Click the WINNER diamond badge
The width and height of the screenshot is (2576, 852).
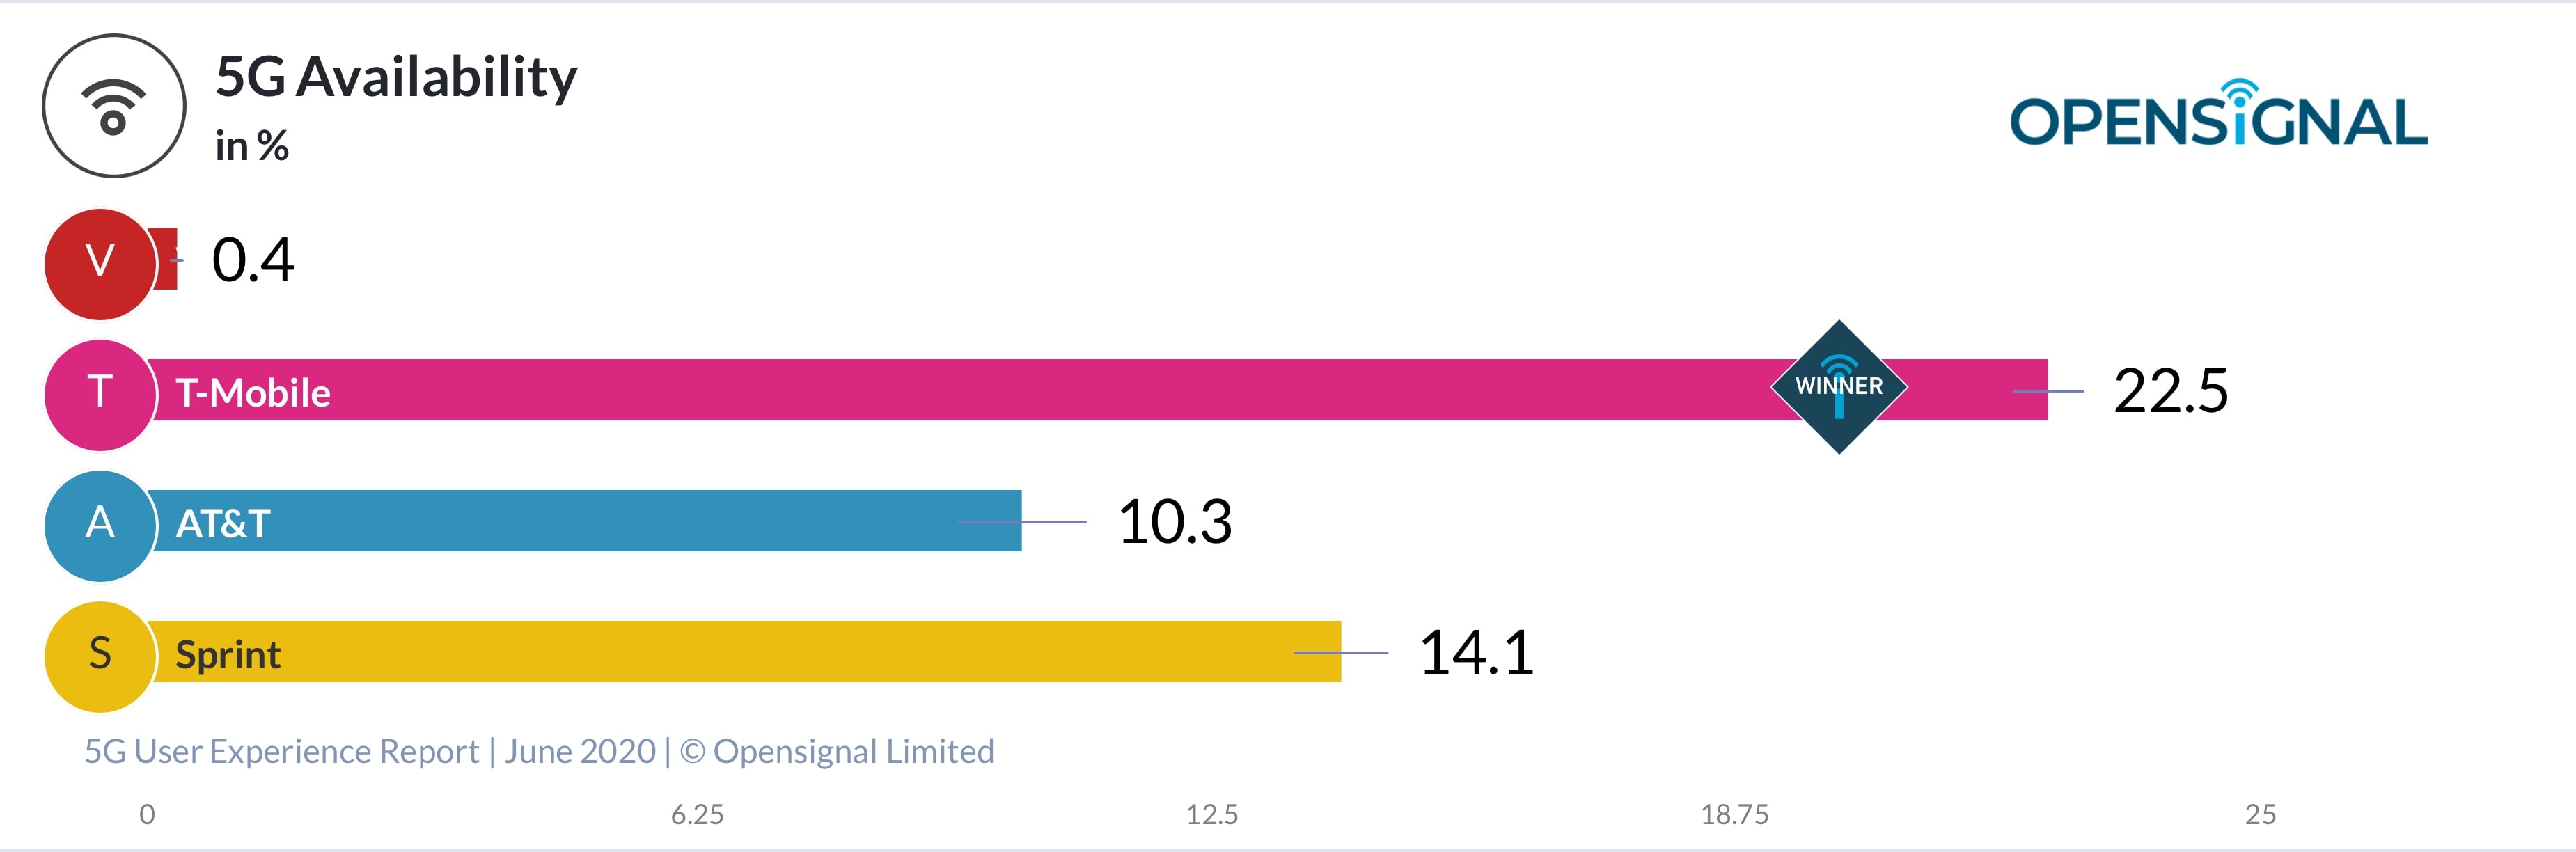pyautogui.click(x=1838, y=387)
